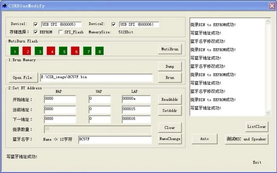Click the Clear button

pyautogui.click(x=170, y=127)
